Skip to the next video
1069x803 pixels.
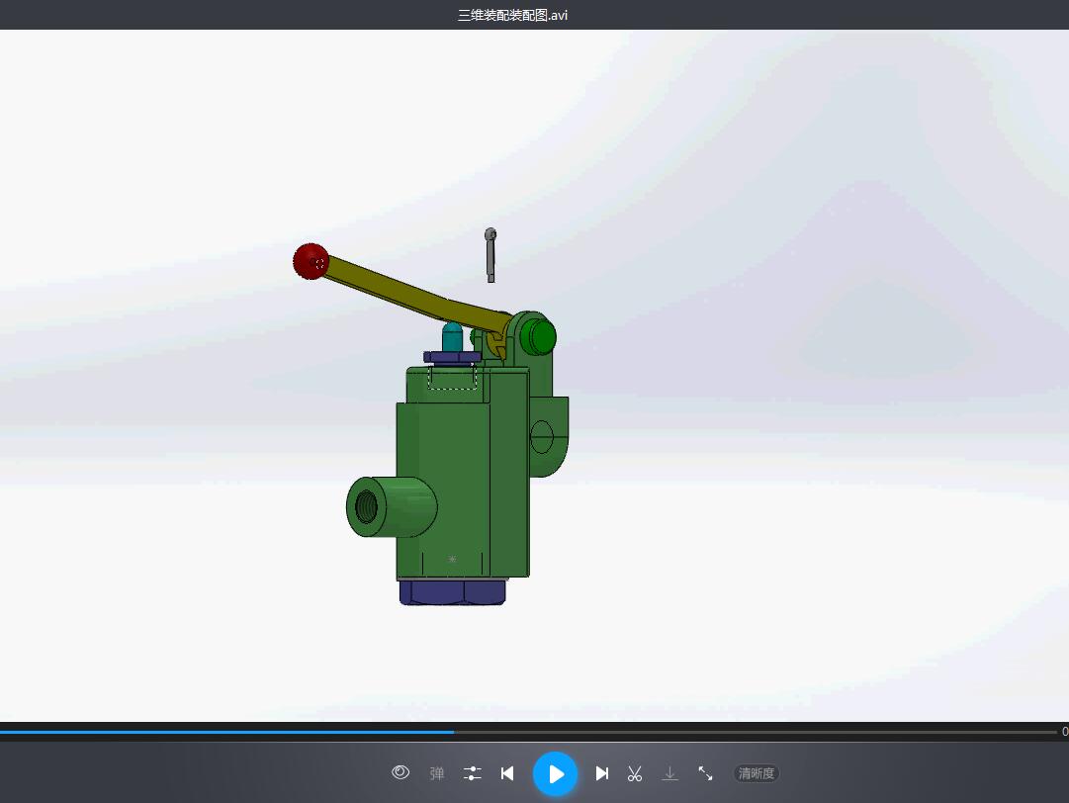tap(602, 773)
